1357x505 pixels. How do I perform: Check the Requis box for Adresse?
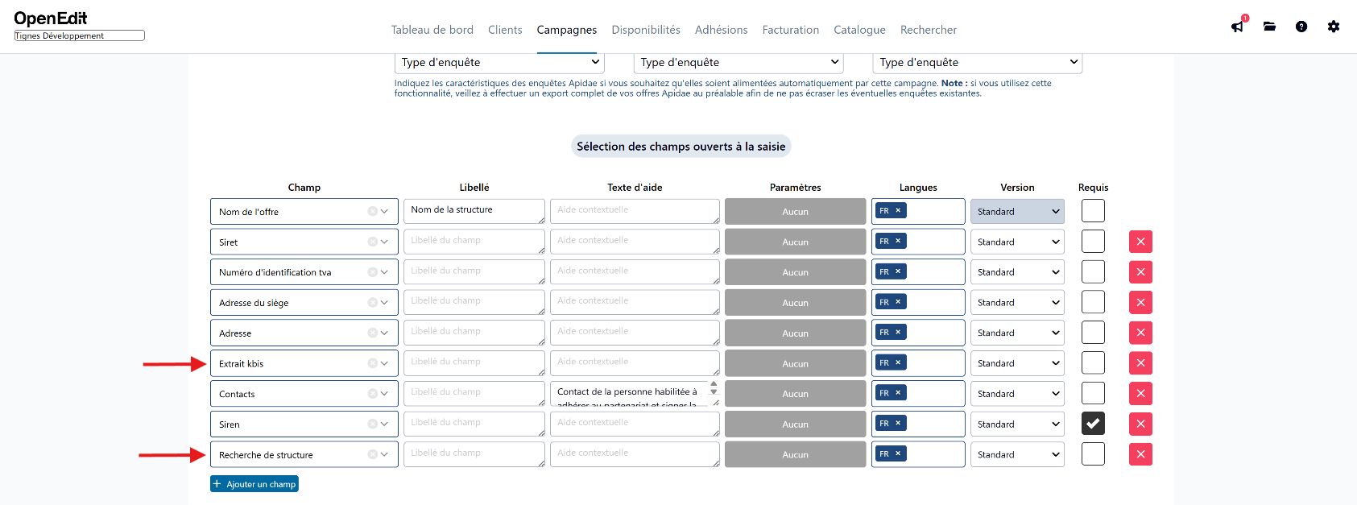(x=1093, y=332)
